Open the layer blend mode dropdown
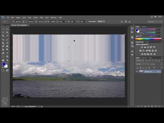Image resolution: width=164 pixels, height=123 pixels. 142,64
